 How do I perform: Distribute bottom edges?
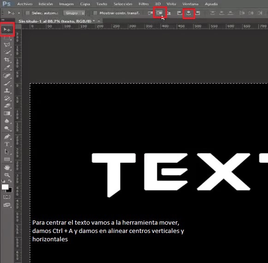point(230,13)
